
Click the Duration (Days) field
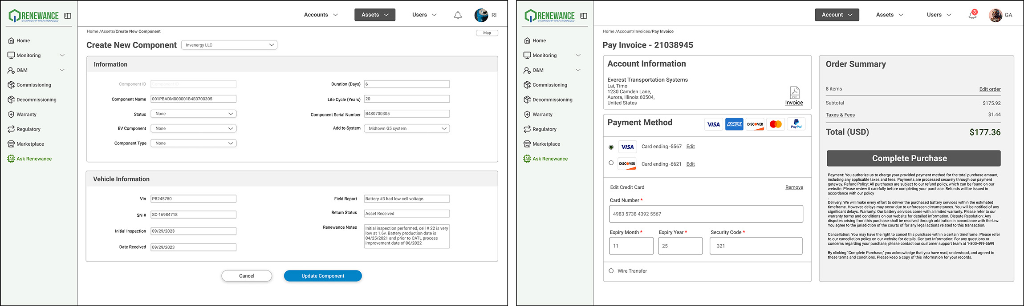(406, 84)
